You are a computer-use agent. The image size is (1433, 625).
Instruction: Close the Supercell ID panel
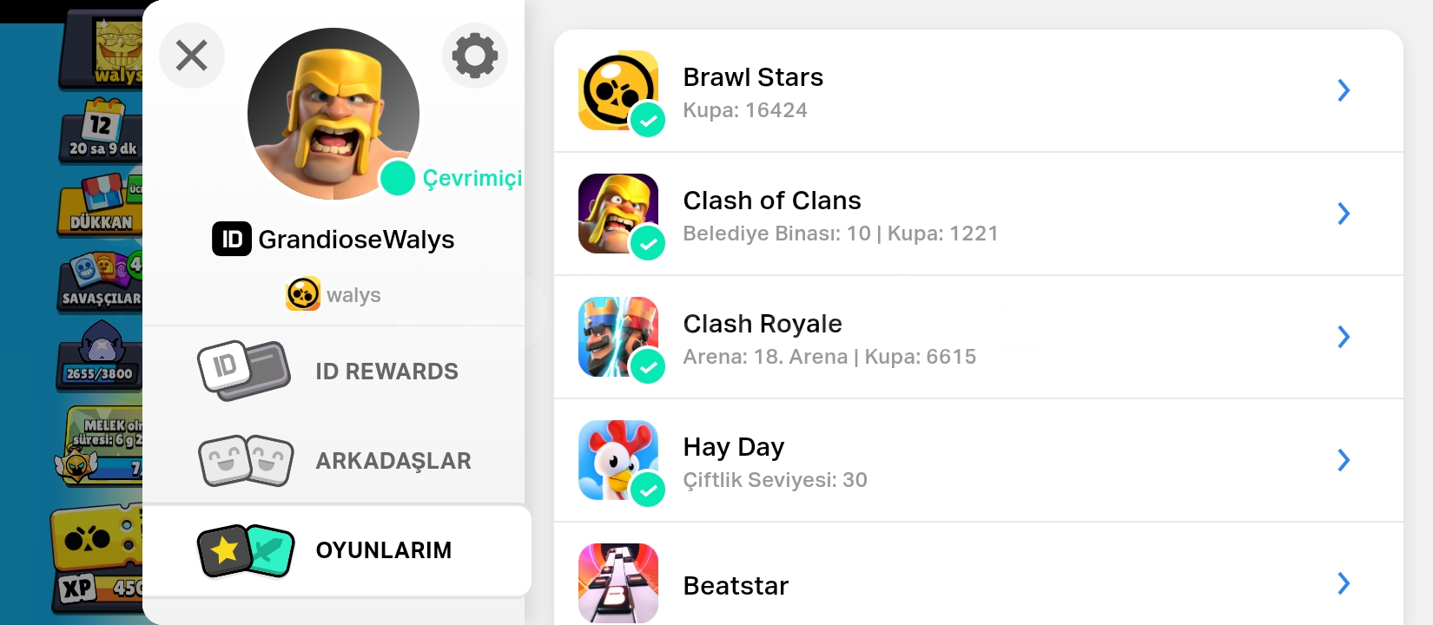tap(192, 56)
